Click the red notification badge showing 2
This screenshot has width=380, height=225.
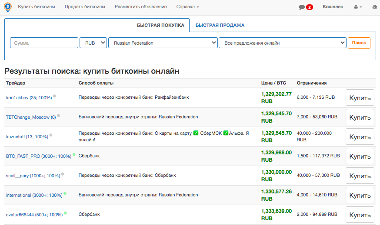(x=310, y=7)
